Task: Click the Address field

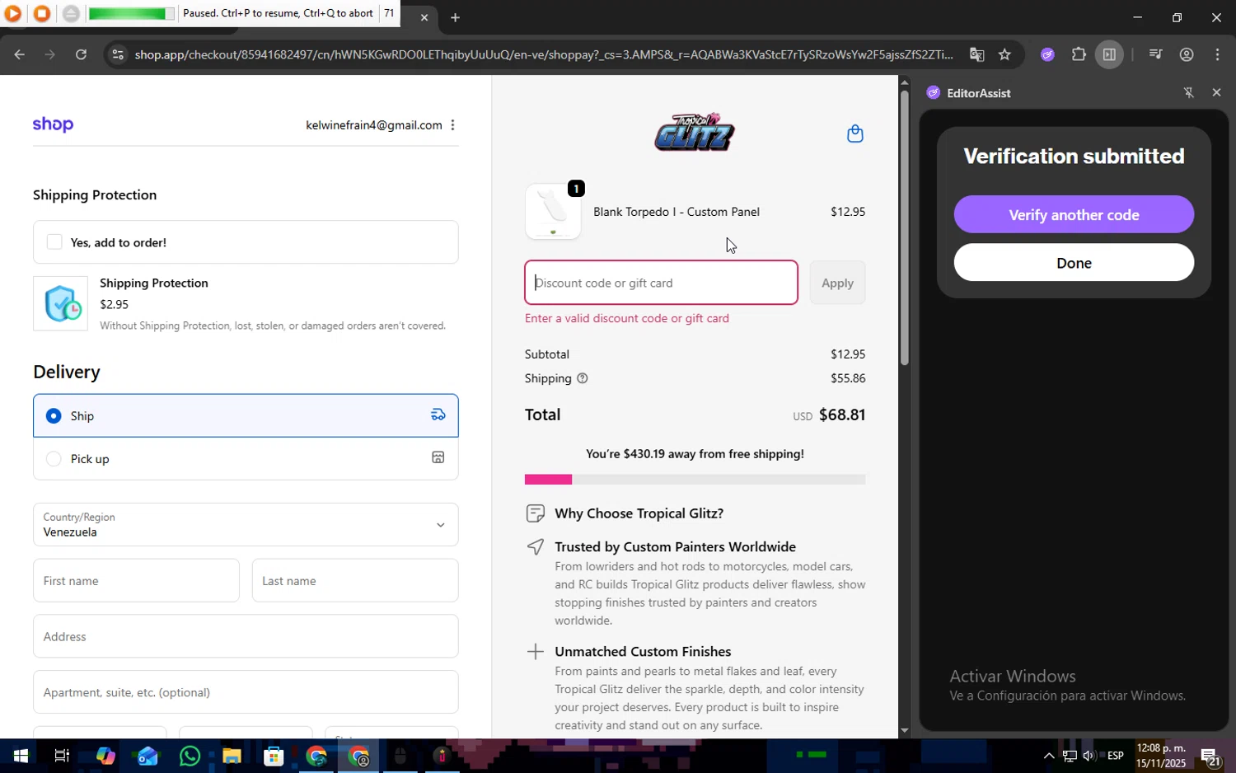Action: coord(246,636)
